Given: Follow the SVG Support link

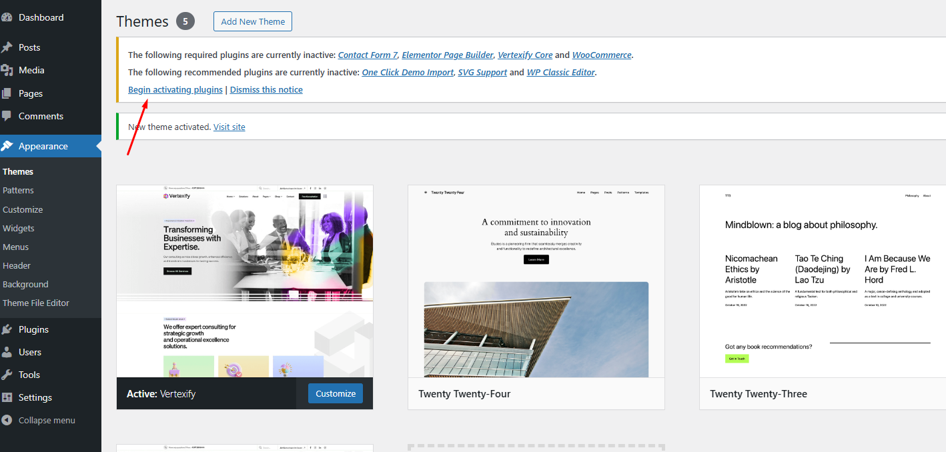Looking at the screenshot, I should [482, 73].
